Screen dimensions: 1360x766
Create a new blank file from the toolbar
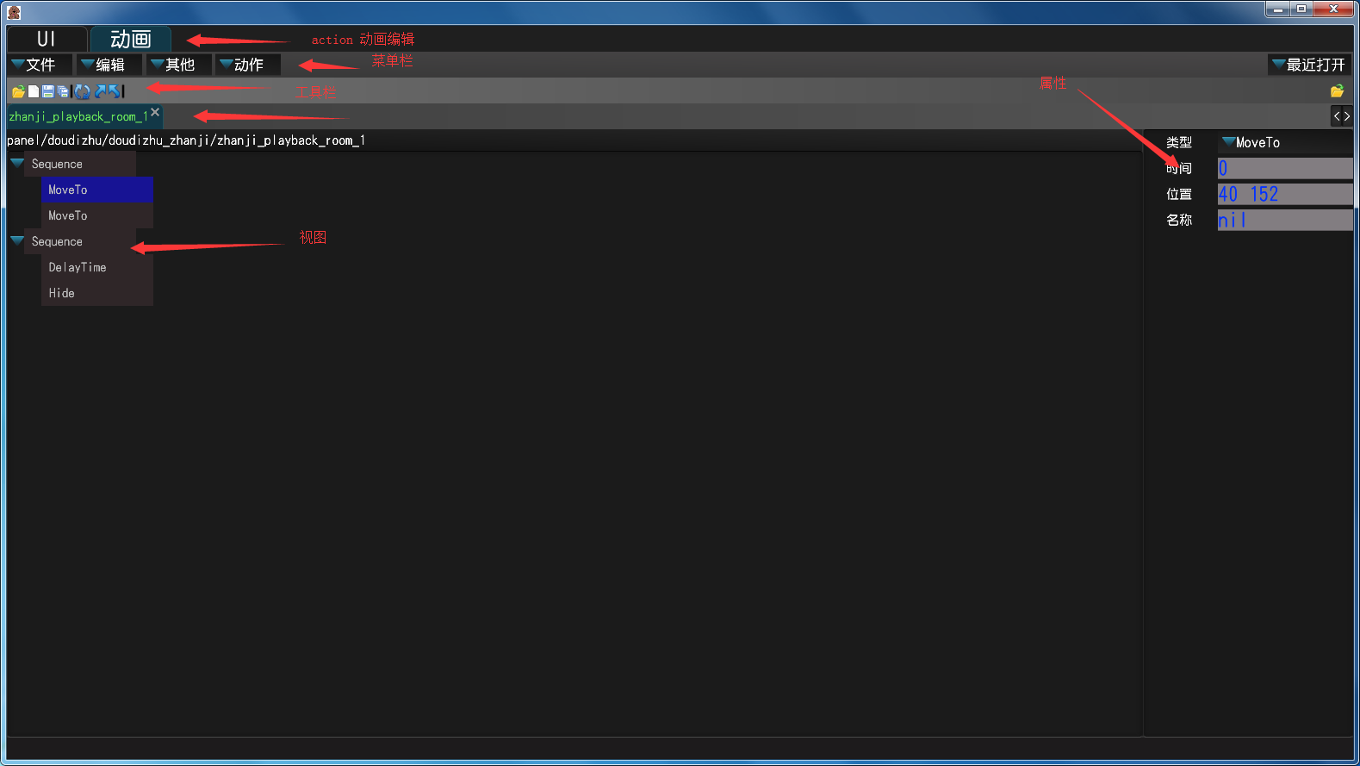pos(34,91)
